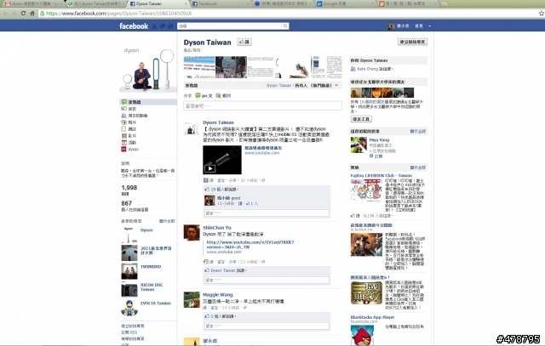Click the see-all link above the liked pages
The image size is (545, 346).
point(167,221)
